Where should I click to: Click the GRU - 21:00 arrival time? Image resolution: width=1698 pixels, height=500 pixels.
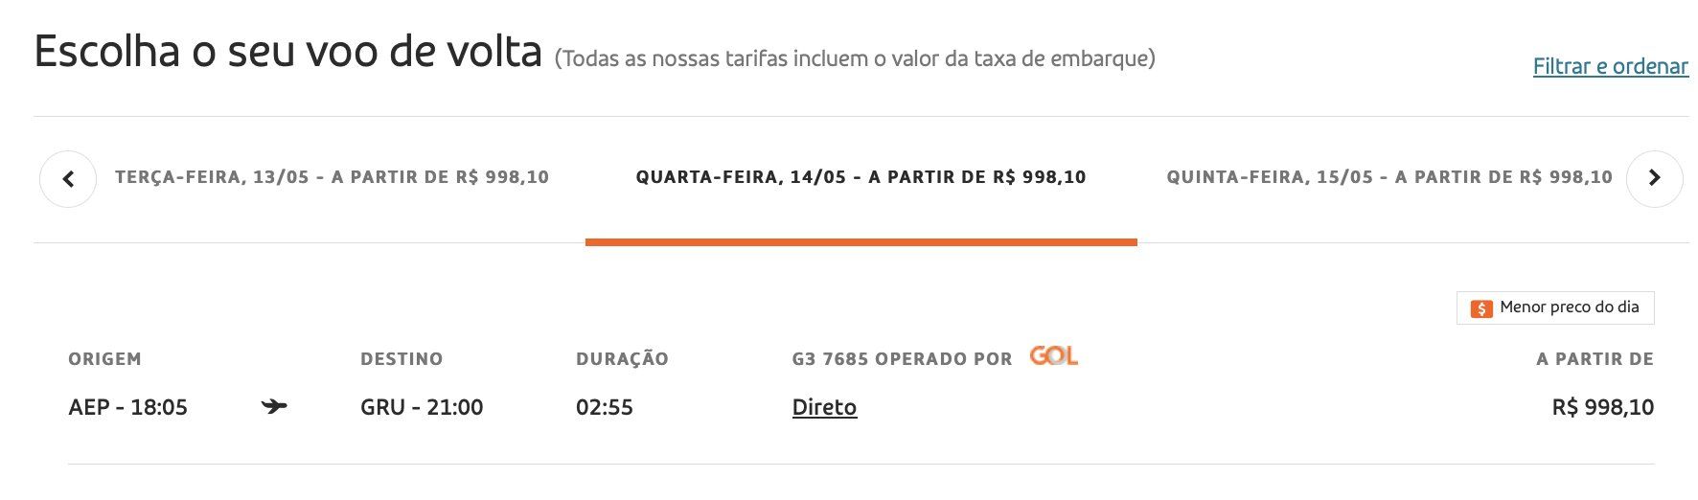(422, 407)
